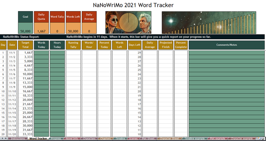Select the Words Left value under its header
The width and height of the screenshot is (266, 141).
[x=73, y=28]
